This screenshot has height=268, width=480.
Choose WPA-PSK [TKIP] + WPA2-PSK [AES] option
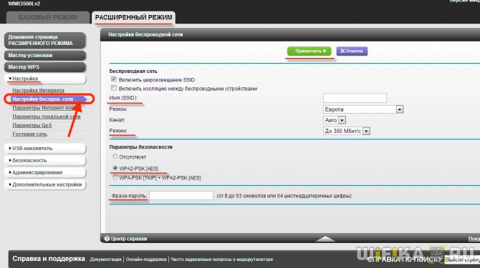[x=115, y=177]
